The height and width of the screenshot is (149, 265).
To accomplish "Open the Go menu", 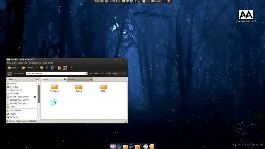I will coord(26,63).
